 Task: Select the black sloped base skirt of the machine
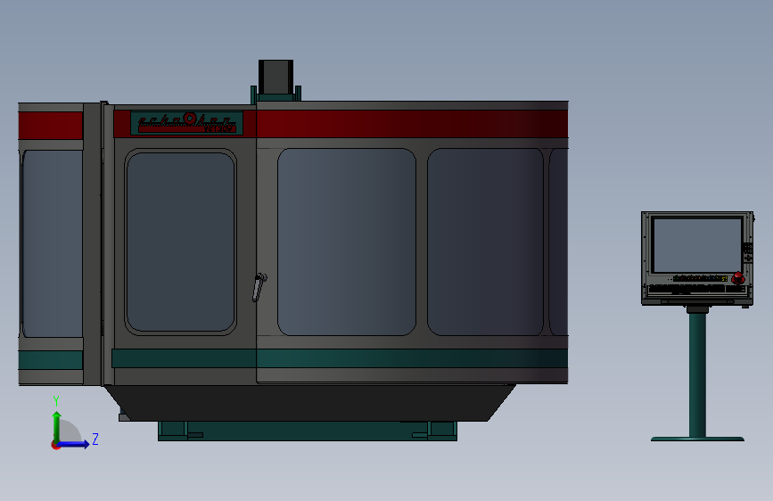pos(309,403)
